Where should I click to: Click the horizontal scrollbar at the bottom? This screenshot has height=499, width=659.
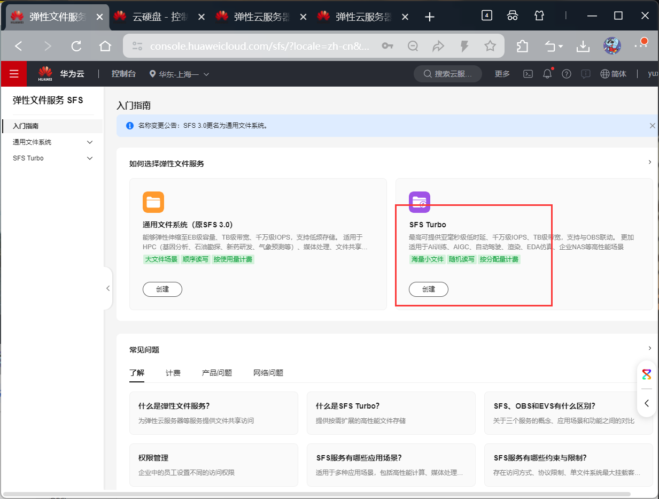coord(316,494)
